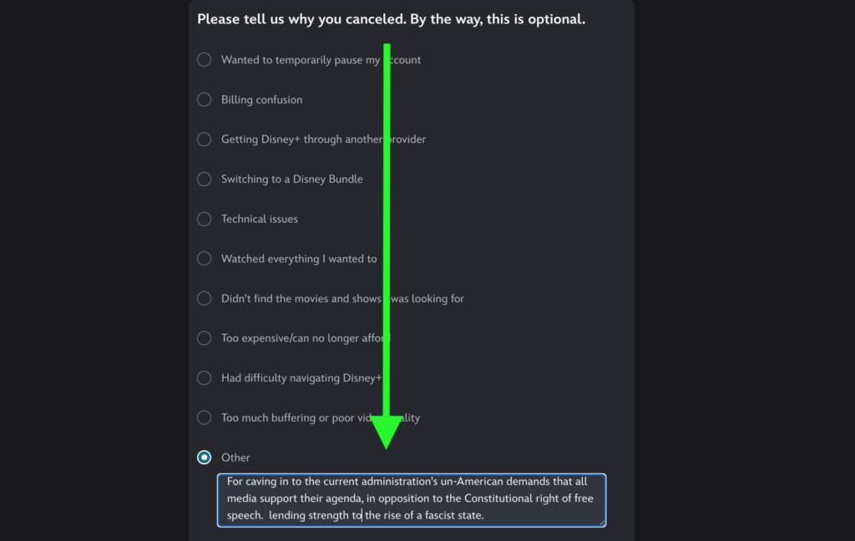The image size is (855, 541).
Task: Pick 'Too expensive/can no longer afford' radio
Action: [x=205, y=338]
